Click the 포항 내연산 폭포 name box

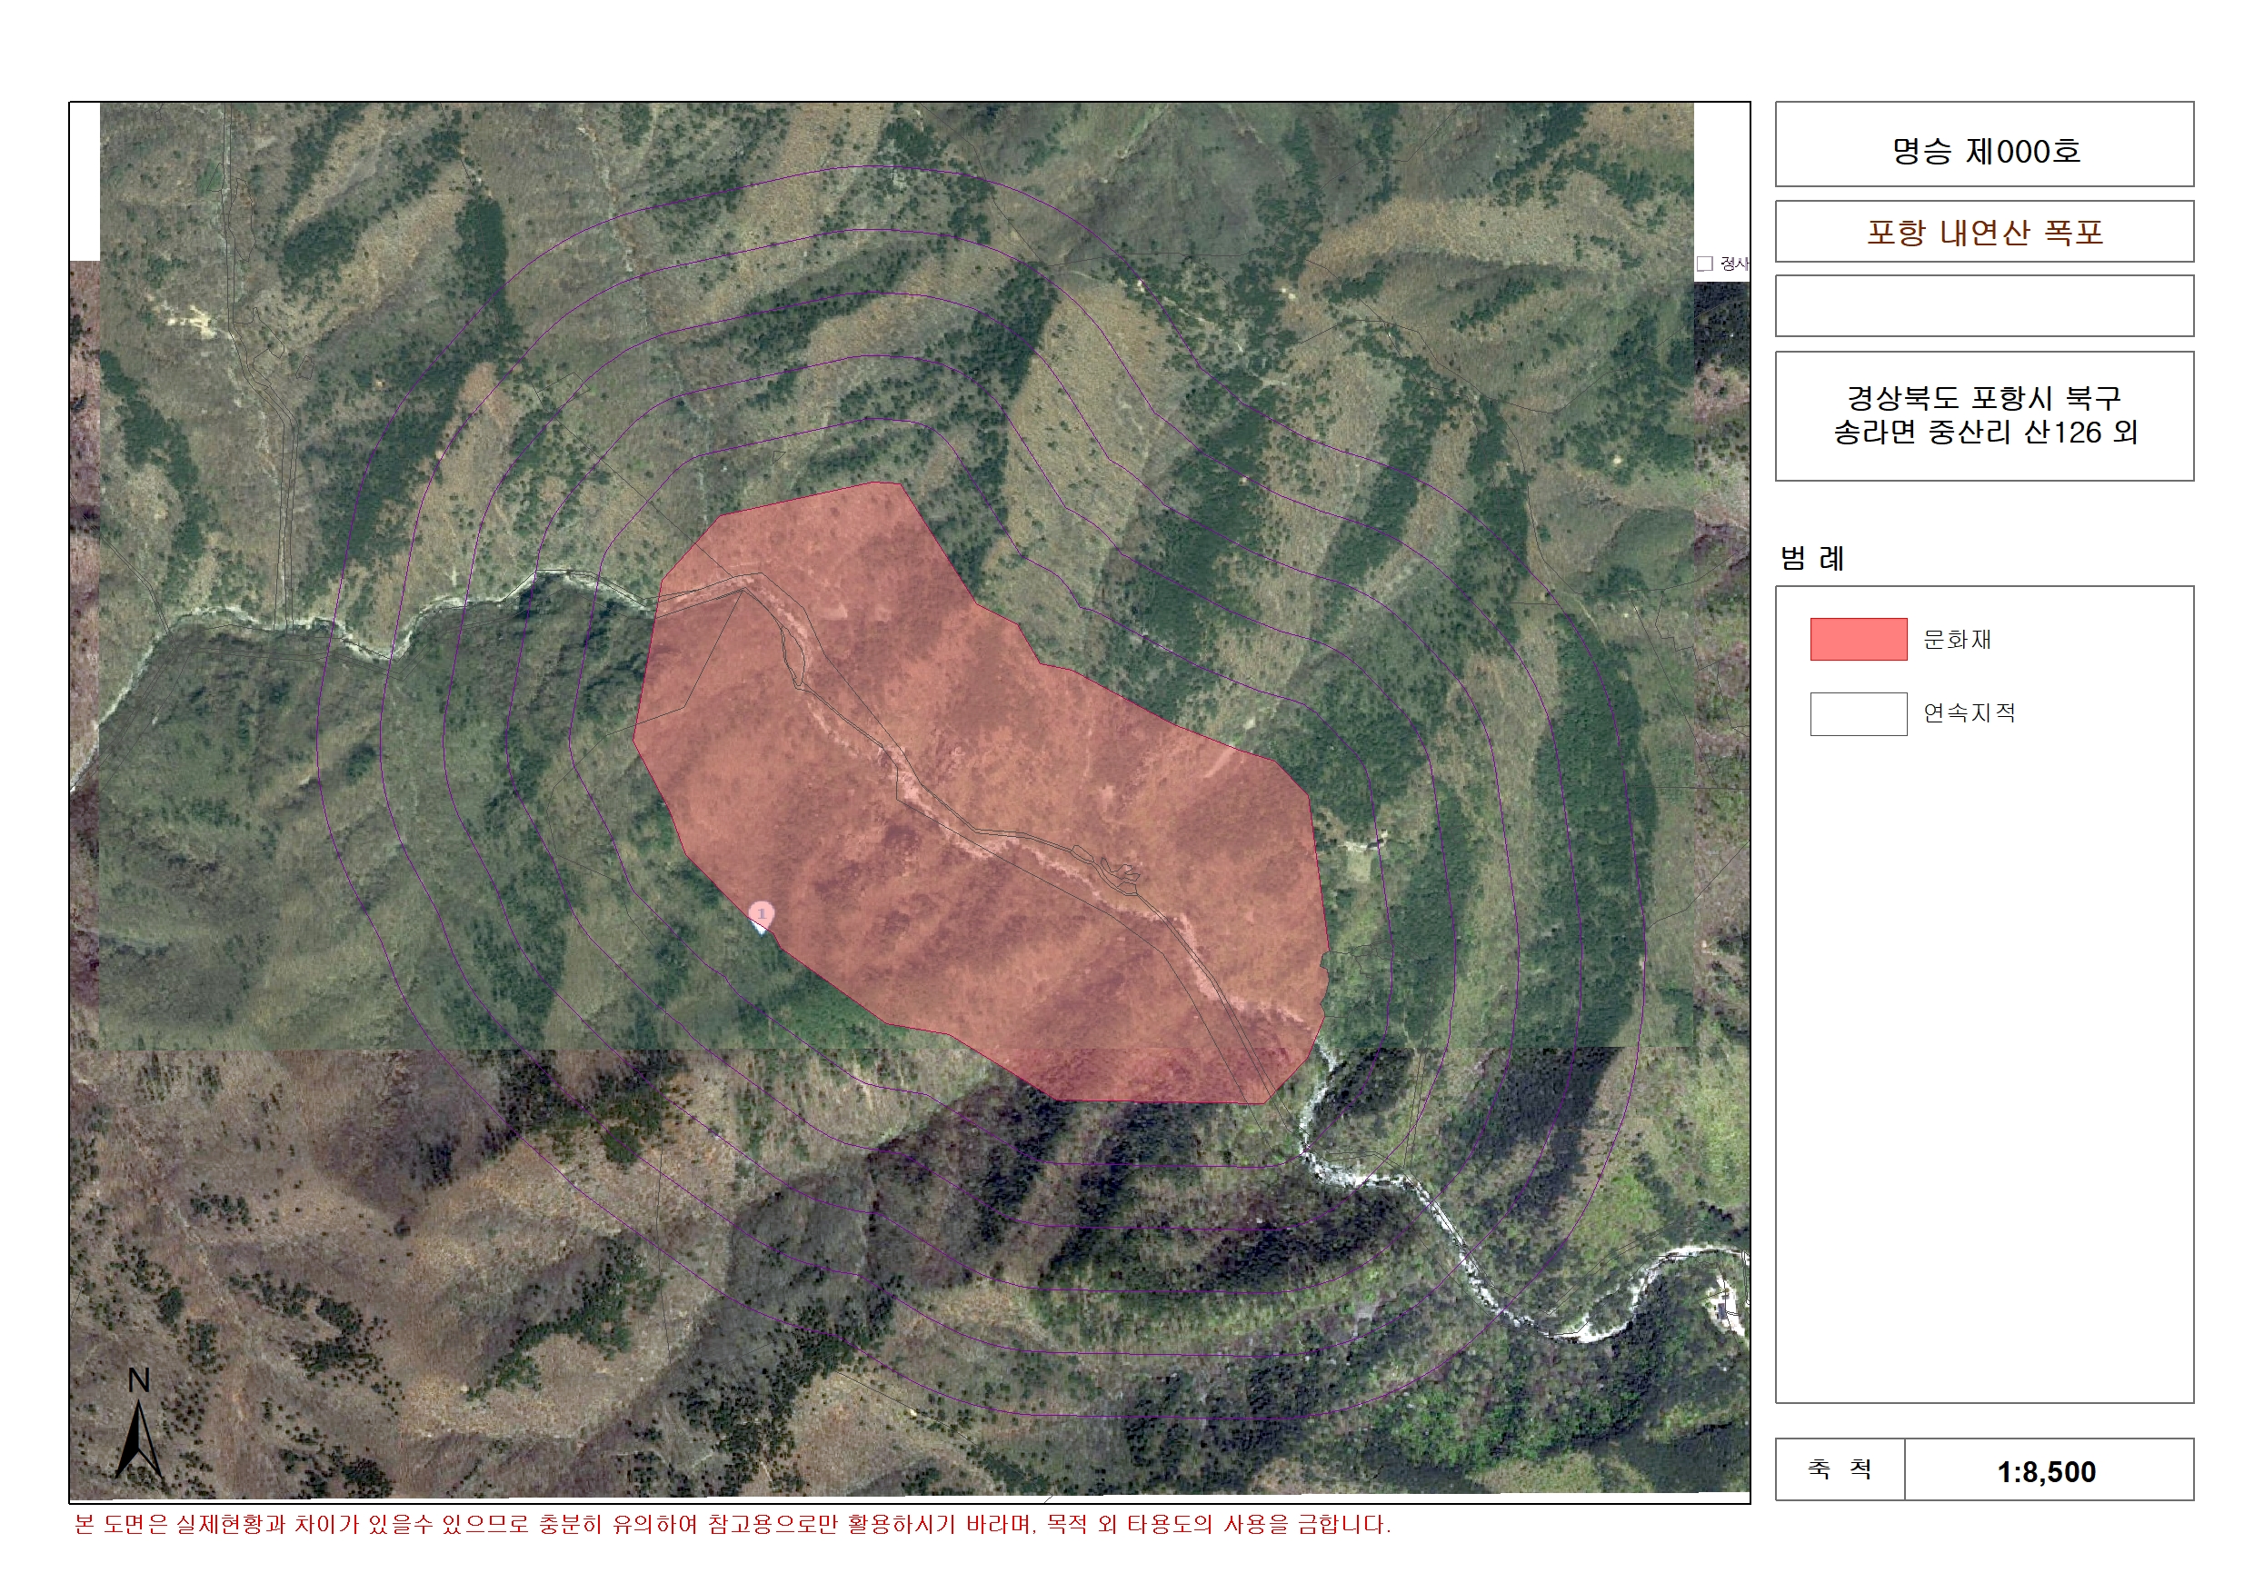(x=1984, y=232)
